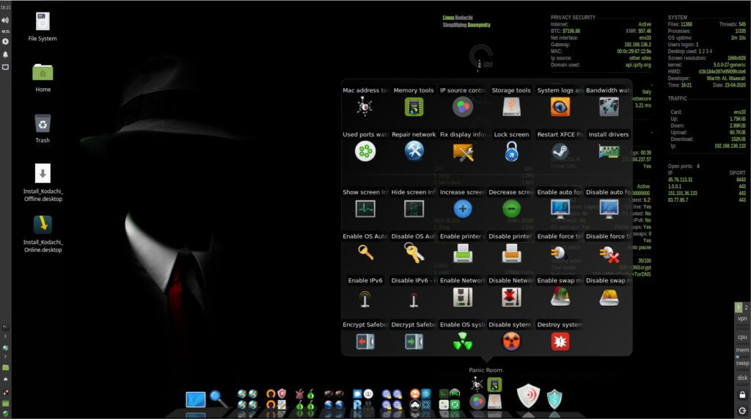
Task: Turn off swap memory with Disable swap
Action: tap(609, 297)
